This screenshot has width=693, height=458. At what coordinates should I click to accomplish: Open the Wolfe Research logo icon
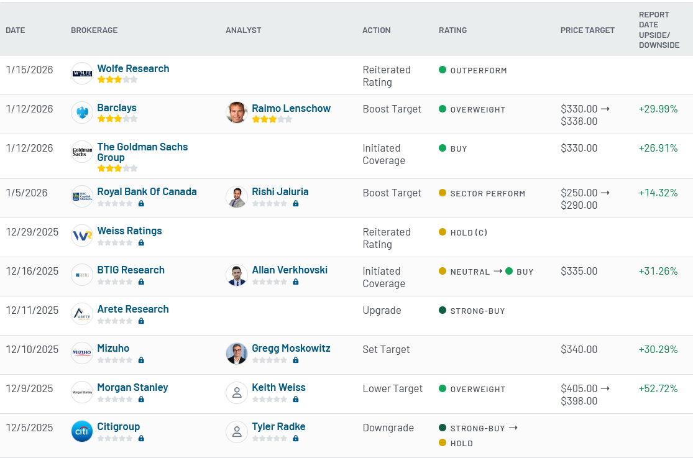(x=82, y=73)
